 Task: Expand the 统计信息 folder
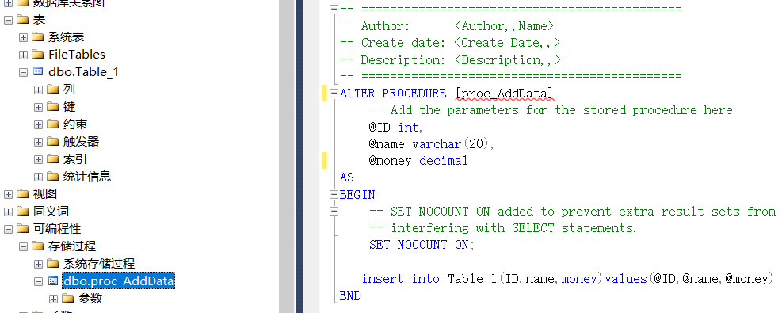38,177
